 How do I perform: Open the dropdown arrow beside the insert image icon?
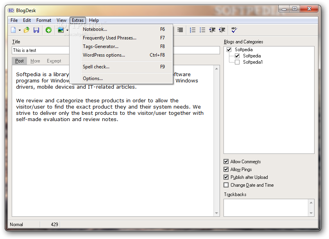point(67,30)
